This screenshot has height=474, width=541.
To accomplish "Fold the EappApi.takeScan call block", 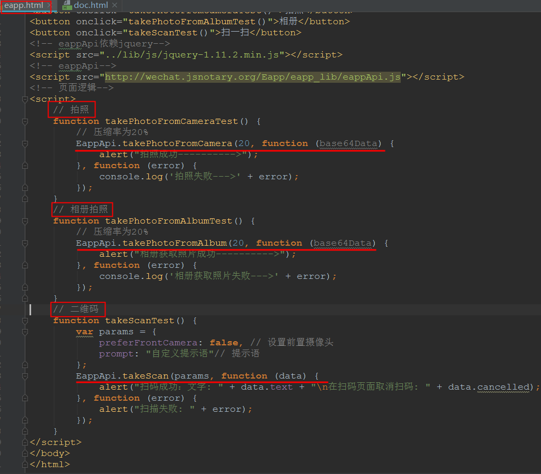I will [x=25, y=376].
